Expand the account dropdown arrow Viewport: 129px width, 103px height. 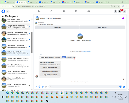click(x=124, y=11)
